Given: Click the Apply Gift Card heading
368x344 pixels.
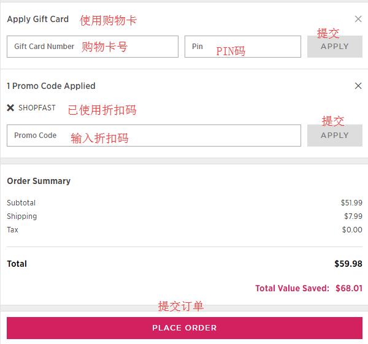Looking at the screenshot, I should point(37,19).
